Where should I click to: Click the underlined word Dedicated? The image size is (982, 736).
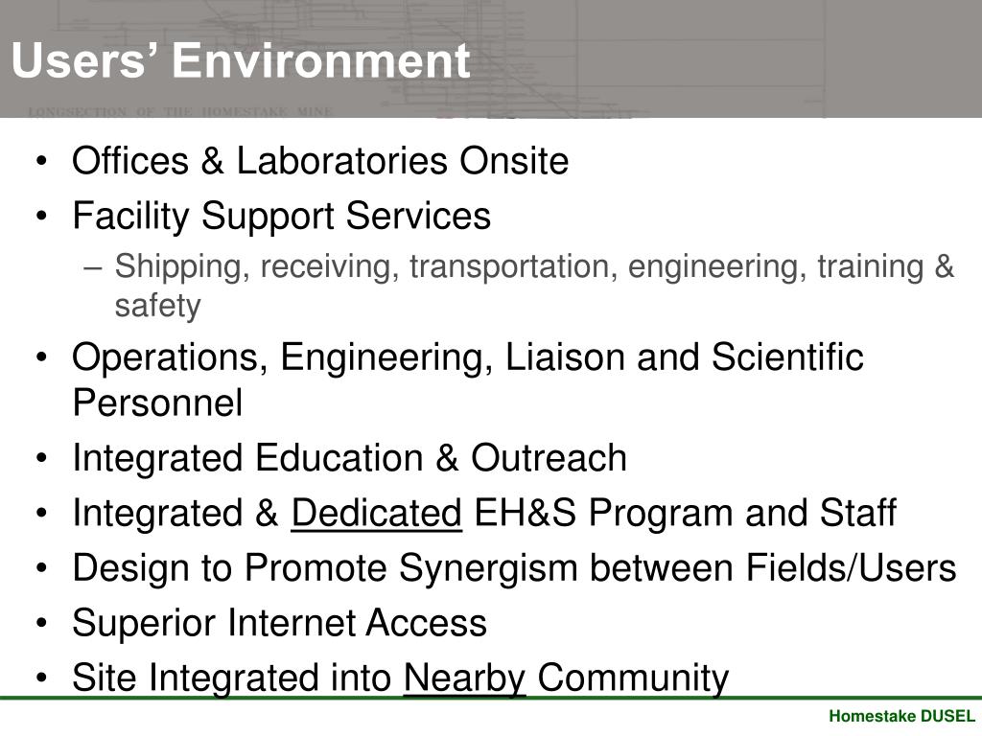tap(376, 514)
